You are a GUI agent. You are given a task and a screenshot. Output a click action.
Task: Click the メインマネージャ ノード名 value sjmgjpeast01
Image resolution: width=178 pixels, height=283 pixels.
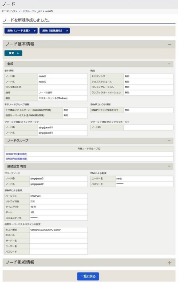(x=46, y=133)
